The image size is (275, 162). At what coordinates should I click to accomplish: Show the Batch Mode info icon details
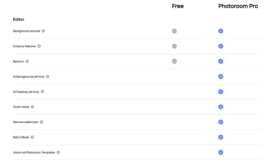pyautogui.click(x=32, y=137)
